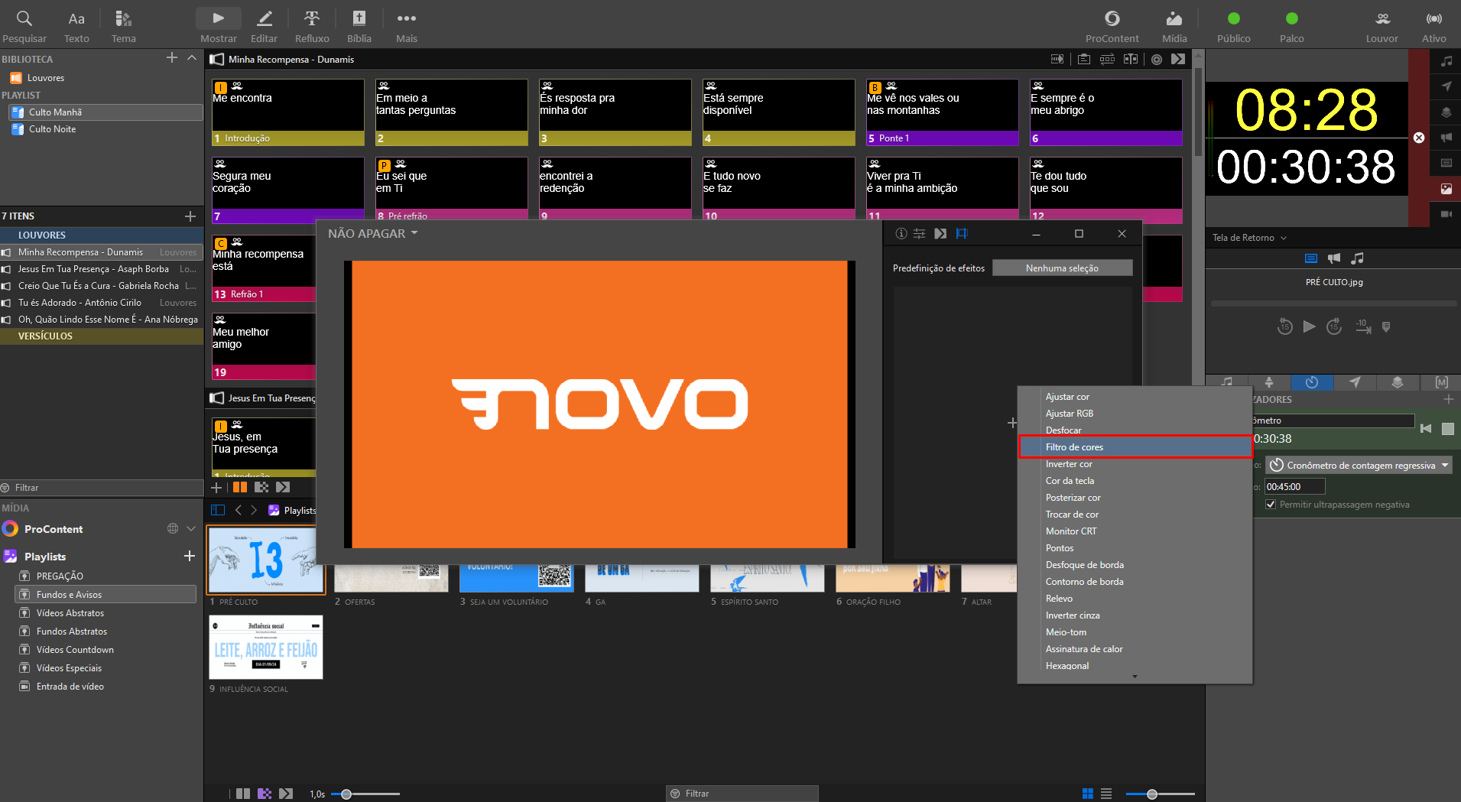Add an item to the playlist
Viewport: 1461px width, 802px height.
190,216
